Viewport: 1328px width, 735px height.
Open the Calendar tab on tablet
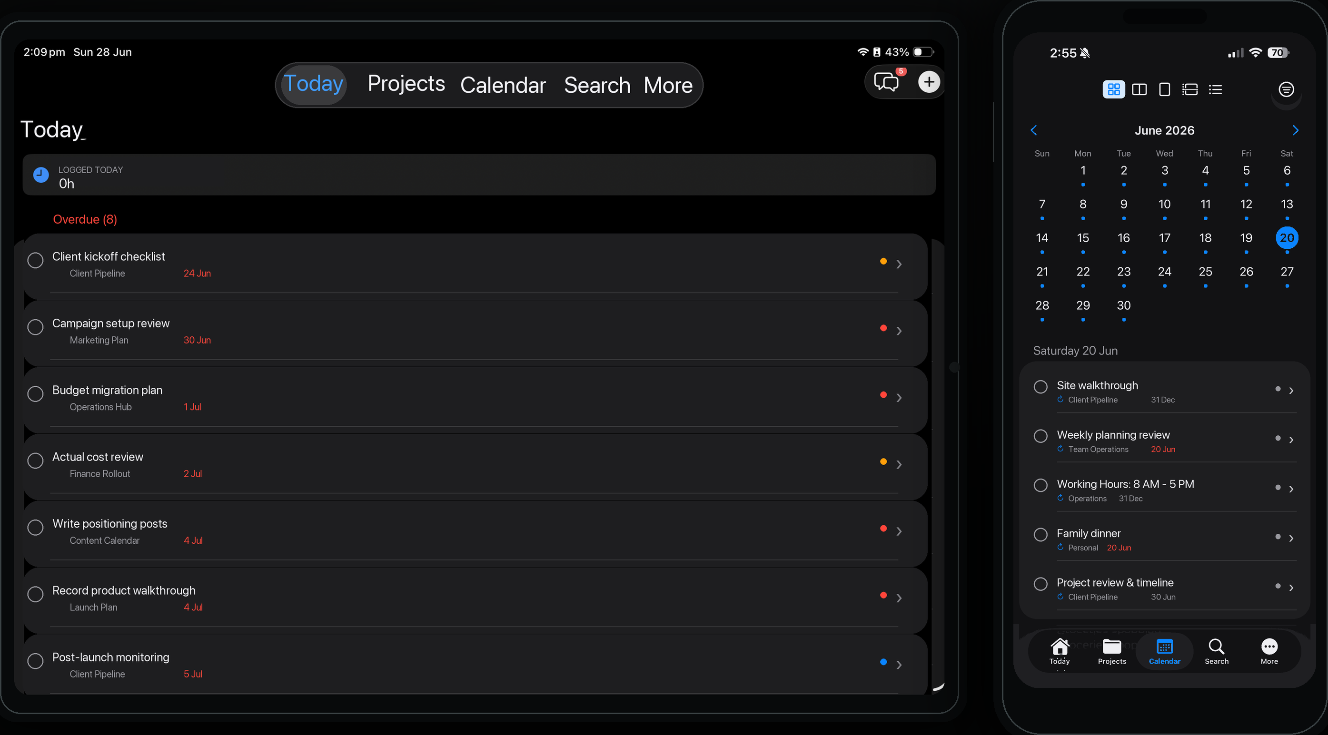(503, 85)
